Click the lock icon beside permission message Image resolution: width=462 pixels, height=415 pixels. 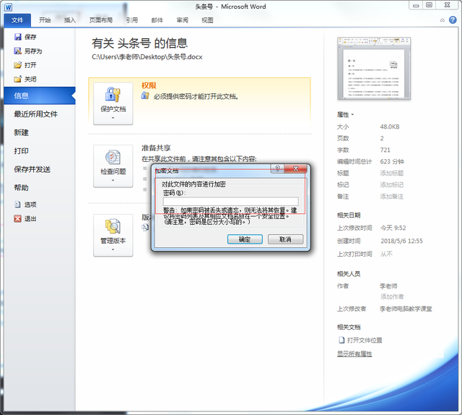click(145, 95)
